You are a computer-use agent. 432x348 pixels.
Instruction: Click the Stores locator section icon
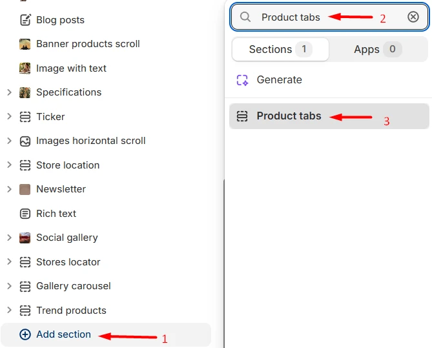pos(25,262)
